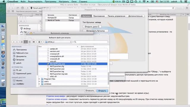Screen dimensions: 190x107
Task: Select Удаленный диск in sidebar
Action: (x=24, y=73)
